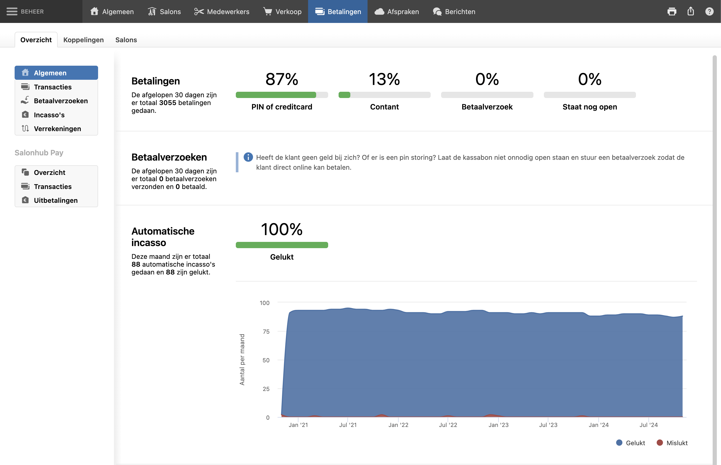Screen dimensions: 721x465
Task: Select Overzicht under Salonhub Pay
Action: pyautogui.click(x=50, y=172)
